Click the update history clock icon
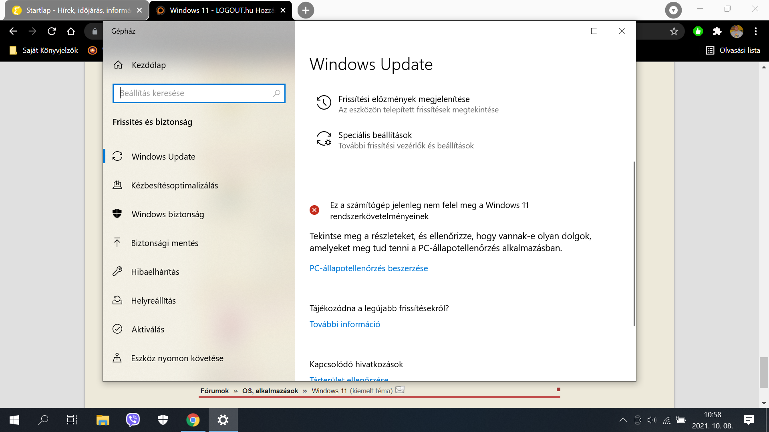769x432 pixels. click(324, 102)
